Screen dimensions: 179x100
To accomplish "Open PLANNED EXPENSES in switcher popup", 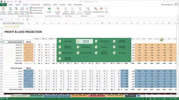I will (121, 47).
